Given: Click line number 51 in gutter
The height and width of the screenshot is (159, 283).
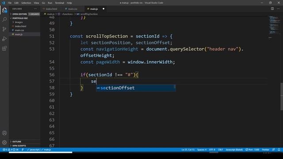Looking at the screenshot, I should click(52, 36).
